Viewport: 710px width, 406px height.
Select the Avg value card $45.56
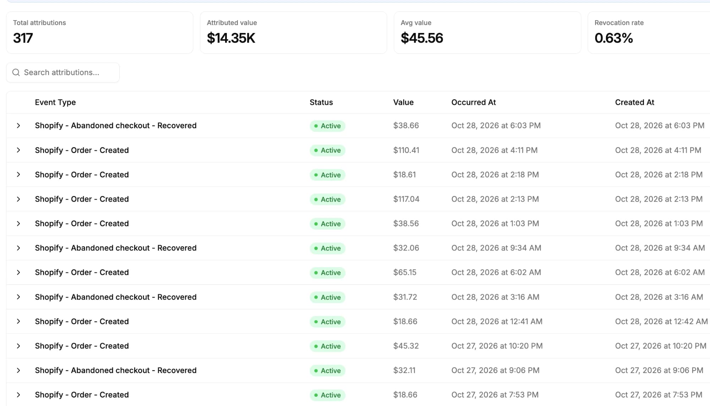tap(487, 33)
